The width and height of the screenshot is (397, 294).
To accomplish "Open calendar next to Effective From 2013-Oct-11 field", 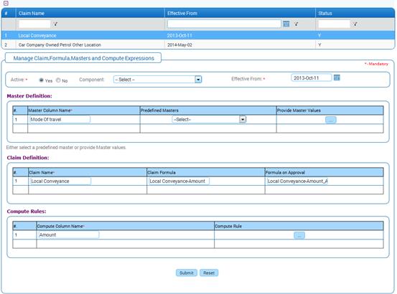I will pos(337,77).
